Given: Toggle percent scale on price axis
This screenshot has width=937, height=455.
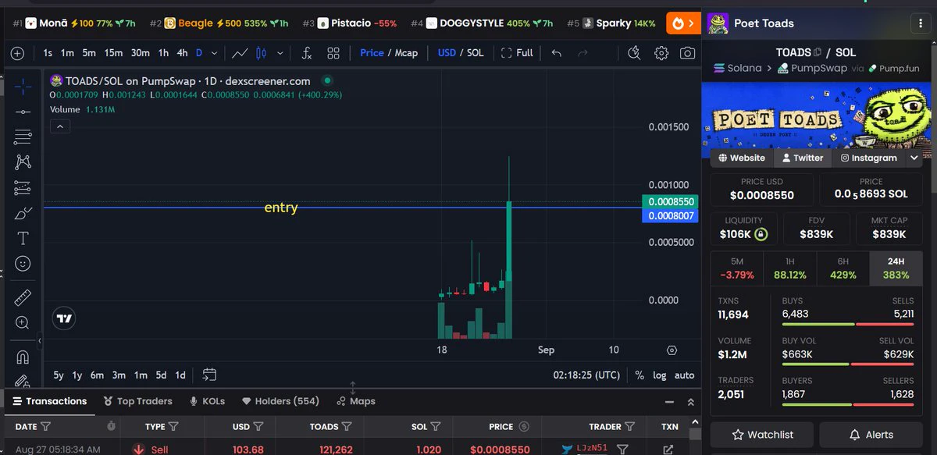Looking at the screenshot, I should (640, 375).
